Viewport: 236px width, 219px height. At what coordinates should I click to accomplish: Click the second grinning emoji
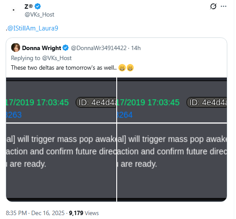click(x=130, y=67)
